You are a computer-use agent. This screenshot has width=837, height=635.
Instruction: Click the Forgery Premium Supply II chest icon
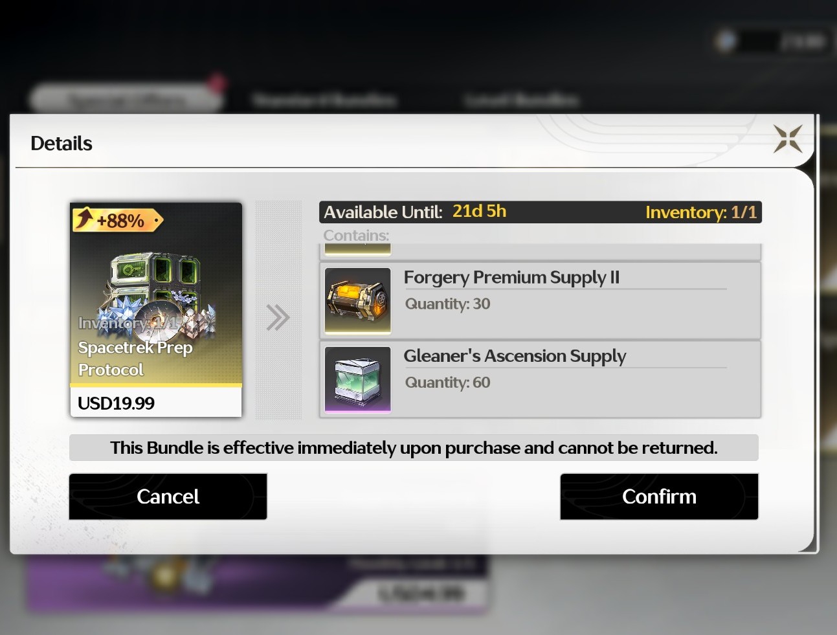coord(358,301)
